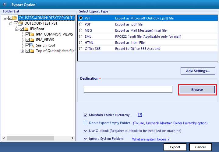Select the PDF export type radio button
The width and height of the screenshot is (219, 152).
81,24
